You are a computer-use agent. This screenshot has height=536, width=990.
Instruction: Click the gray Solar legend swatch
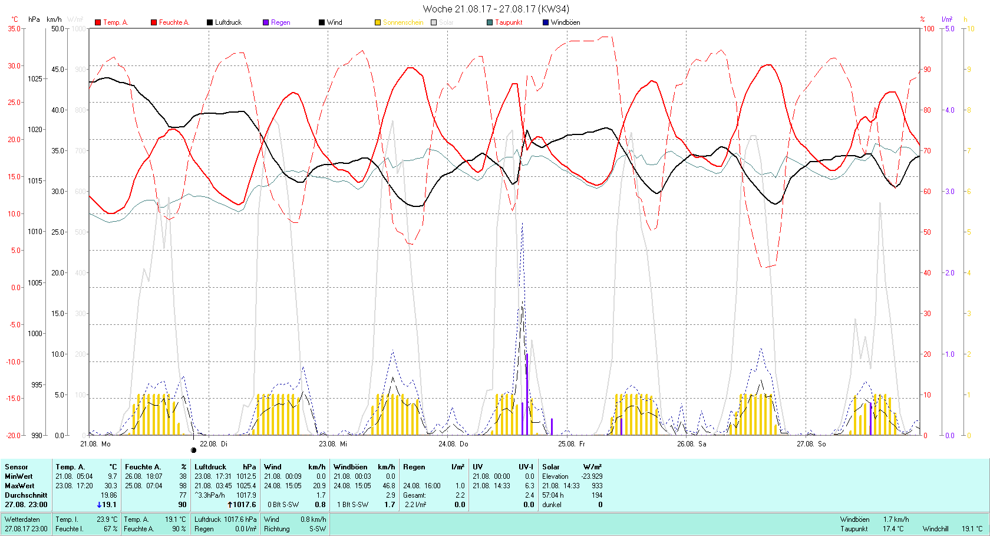[x=434, y=22]
